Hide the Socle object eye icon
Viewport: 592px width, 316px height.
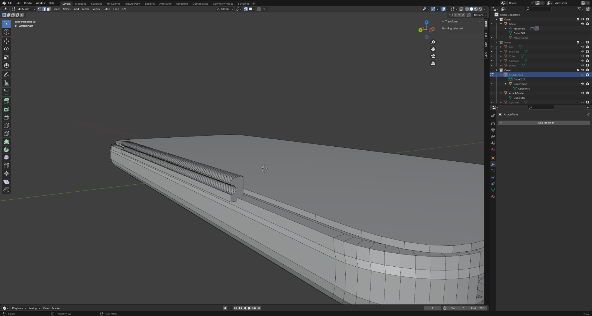pyautogui.click(x=582, y=24)
